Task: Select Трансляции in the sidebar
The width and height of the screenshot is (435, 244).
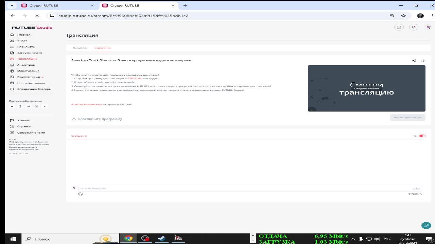Action: coord(27,59)
